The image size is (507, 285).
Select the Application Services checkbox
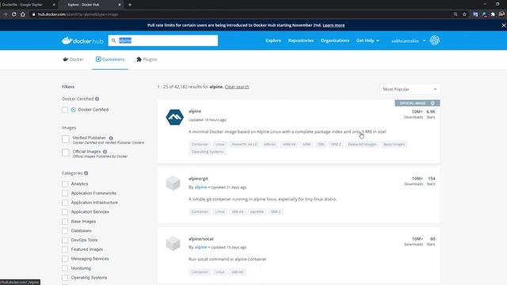65,212
